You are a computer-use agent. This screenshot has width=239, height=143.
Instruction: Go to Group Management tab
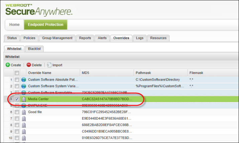coord(57,38)
